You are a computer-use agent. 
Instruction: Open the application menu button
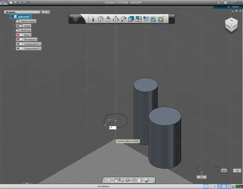[4, 2]
